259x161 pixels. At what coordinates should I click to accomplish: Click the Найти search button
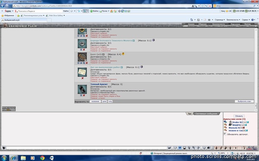point(66,11)
